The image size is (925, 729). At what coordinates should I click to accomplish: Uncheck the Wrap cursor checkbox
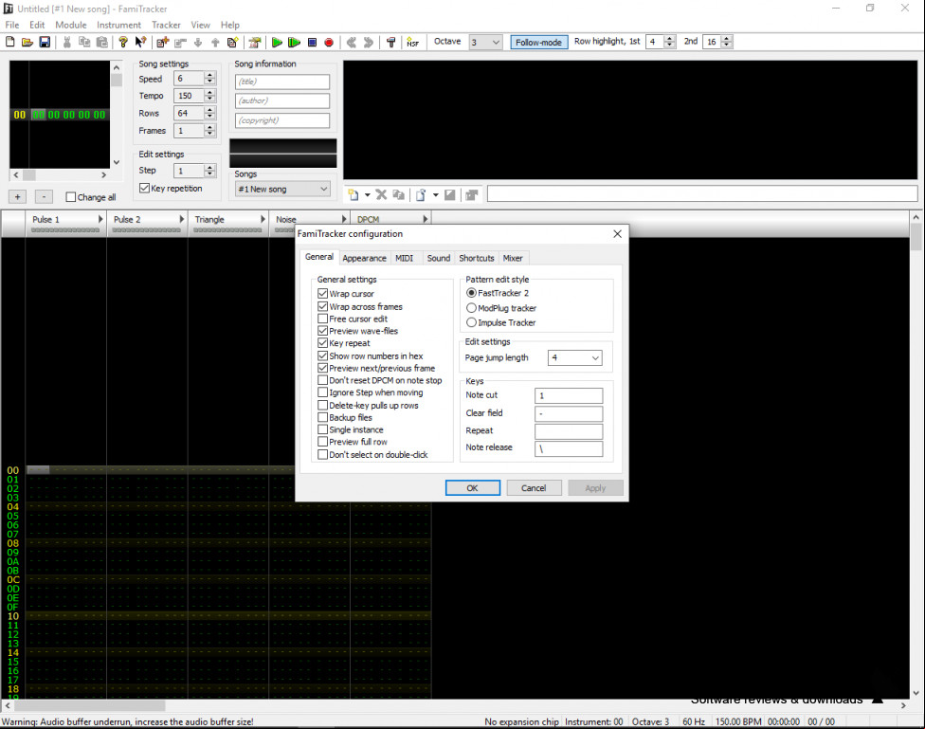[322, 293]
